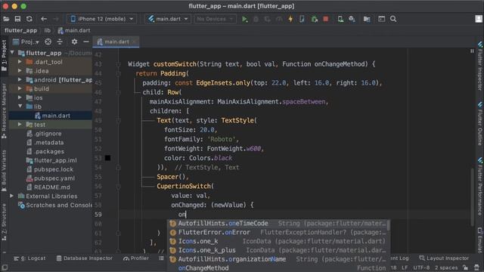Click the locate opened file target icon

(48, 42)
